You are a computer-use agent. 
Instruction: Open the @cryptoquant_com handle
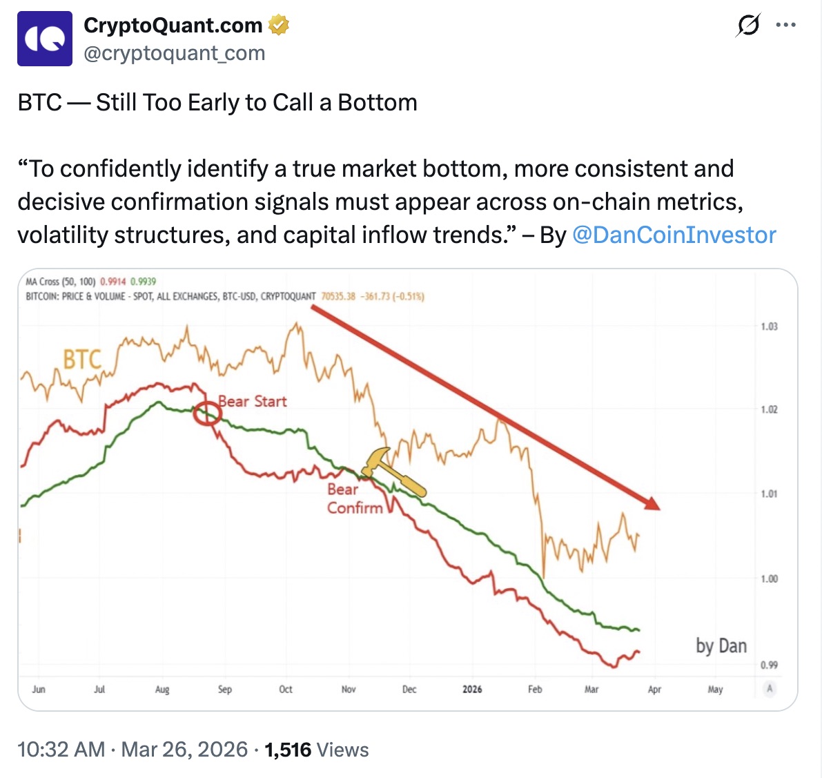coord(174,53)
